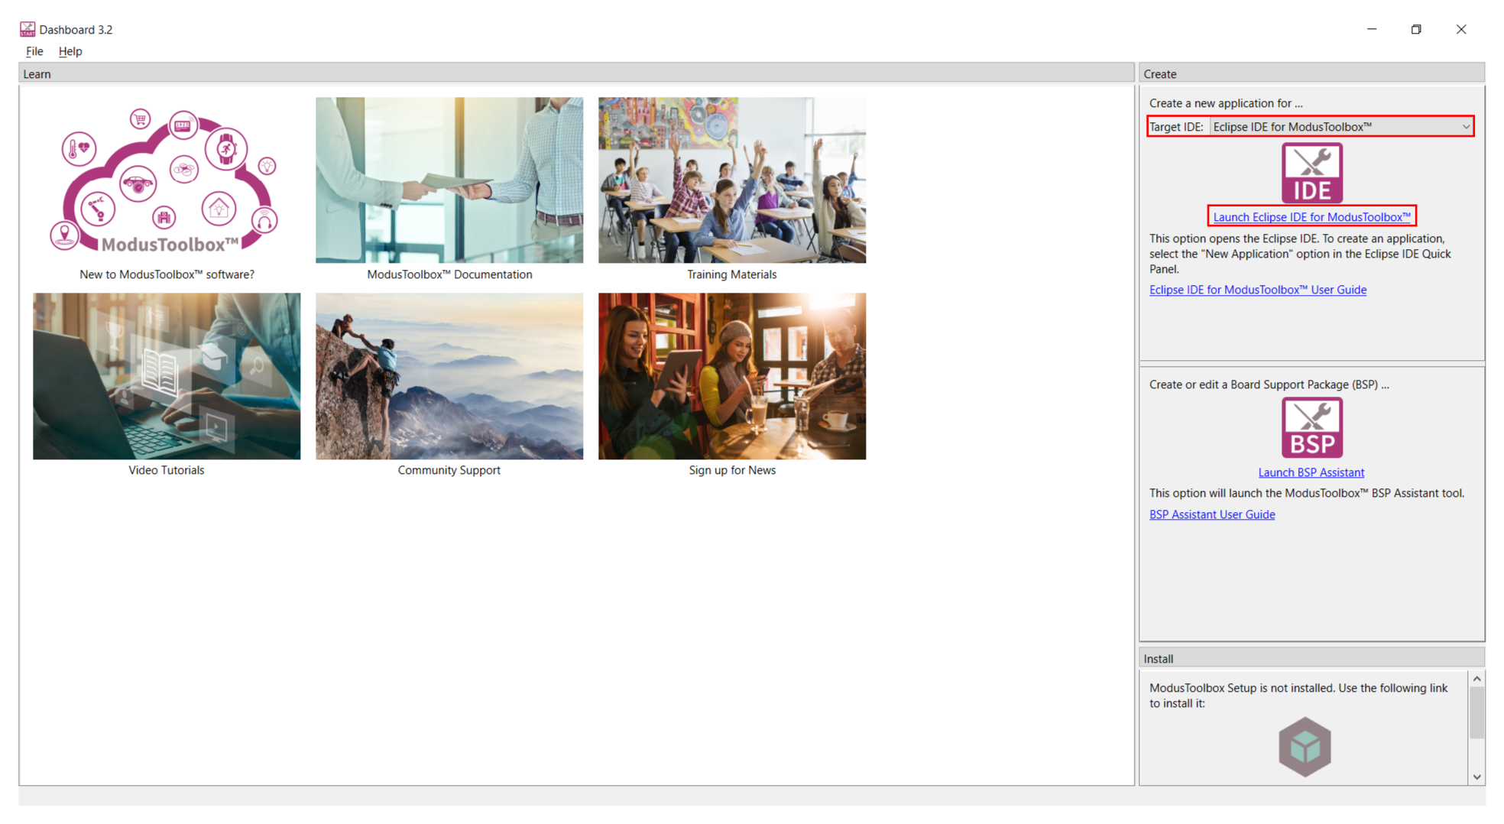Click the 'Video Tutorials' caption text
Viewport: 1504px width, 824px height.
(x=167, y=470)
